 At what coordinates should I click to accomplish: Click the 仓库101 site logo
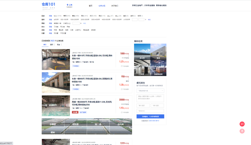(x=48, y=6)
